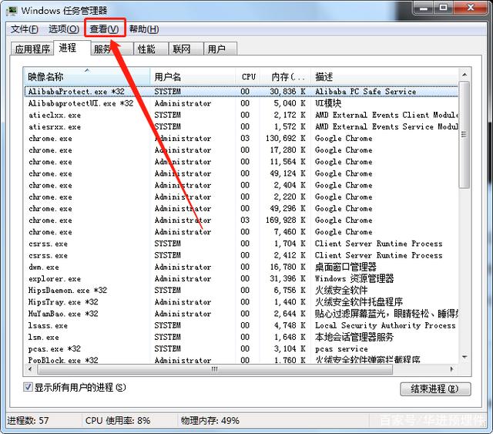Click vertical scrollbar down arrow
The width and height of the screenshot is (493, 434).
pyautogui.click(x=464, y=357)
